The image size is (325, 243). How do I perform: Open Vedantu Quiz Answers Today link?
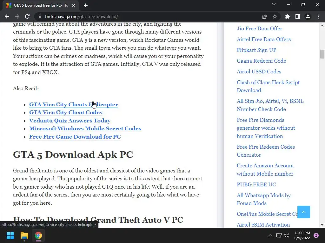70,121
